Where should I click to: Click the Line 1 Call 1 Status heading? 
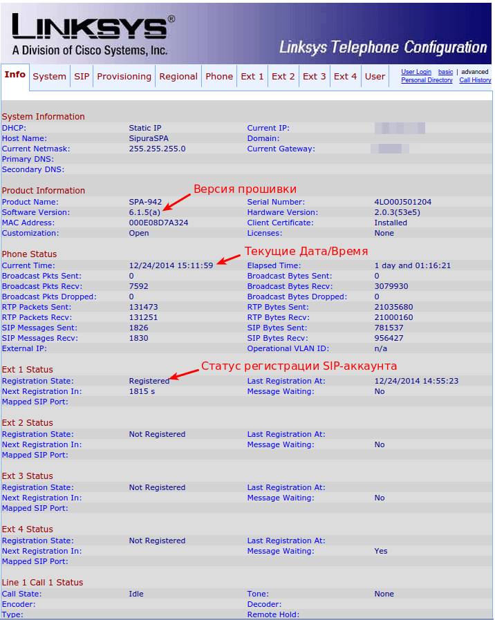coord(42,583)
